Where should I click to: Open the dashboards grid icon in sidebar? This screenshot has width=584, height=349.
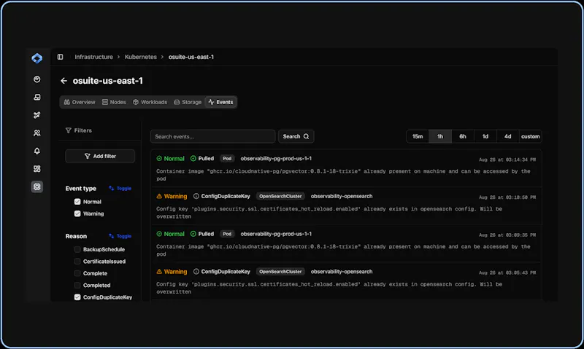[37, 169]
